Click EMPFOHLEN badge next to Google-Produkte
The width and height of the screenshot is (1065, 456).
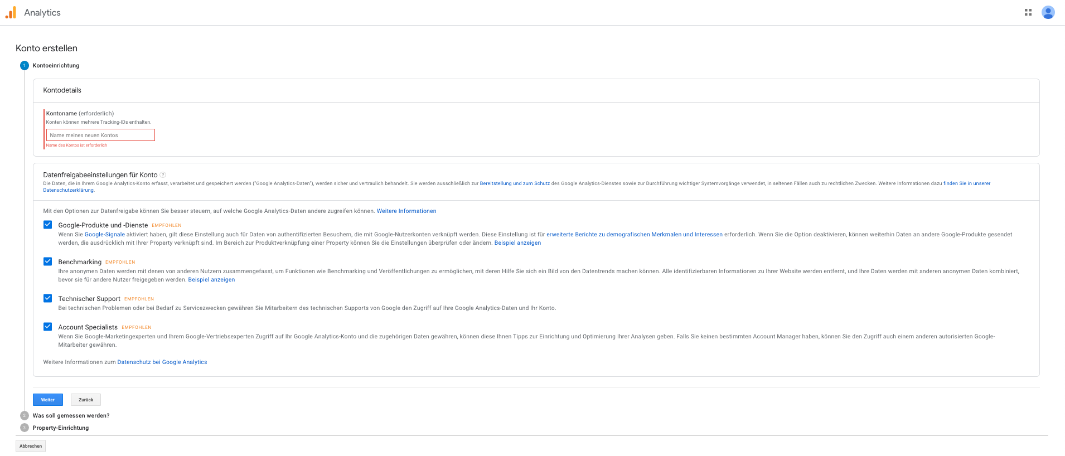167,225
